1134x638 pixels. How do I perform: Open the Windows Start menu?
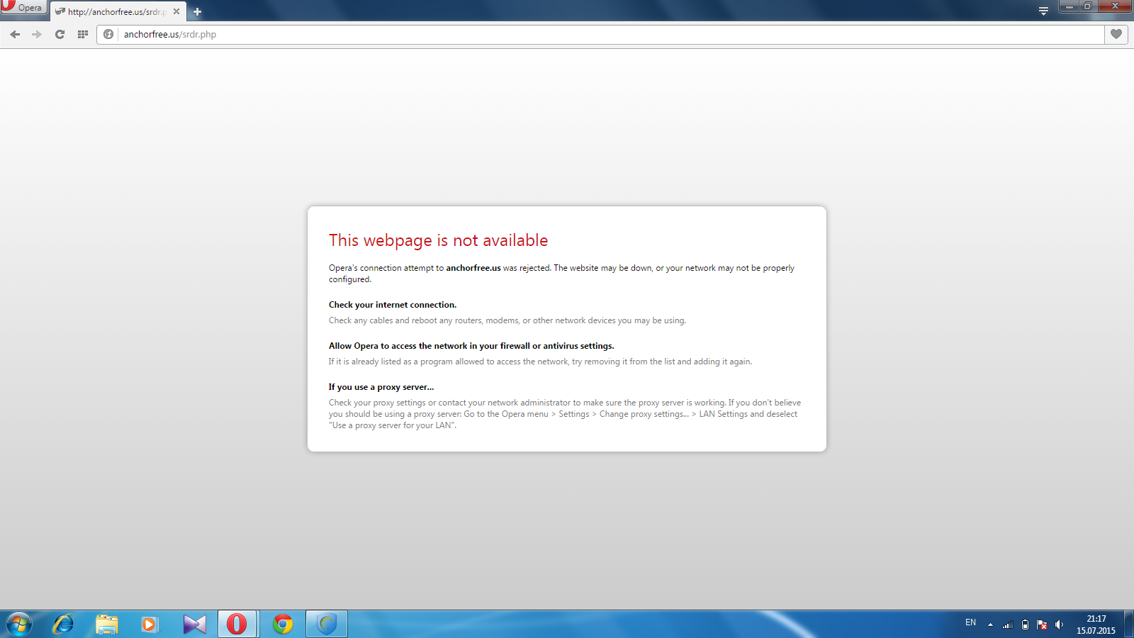(x=19, y=624)
